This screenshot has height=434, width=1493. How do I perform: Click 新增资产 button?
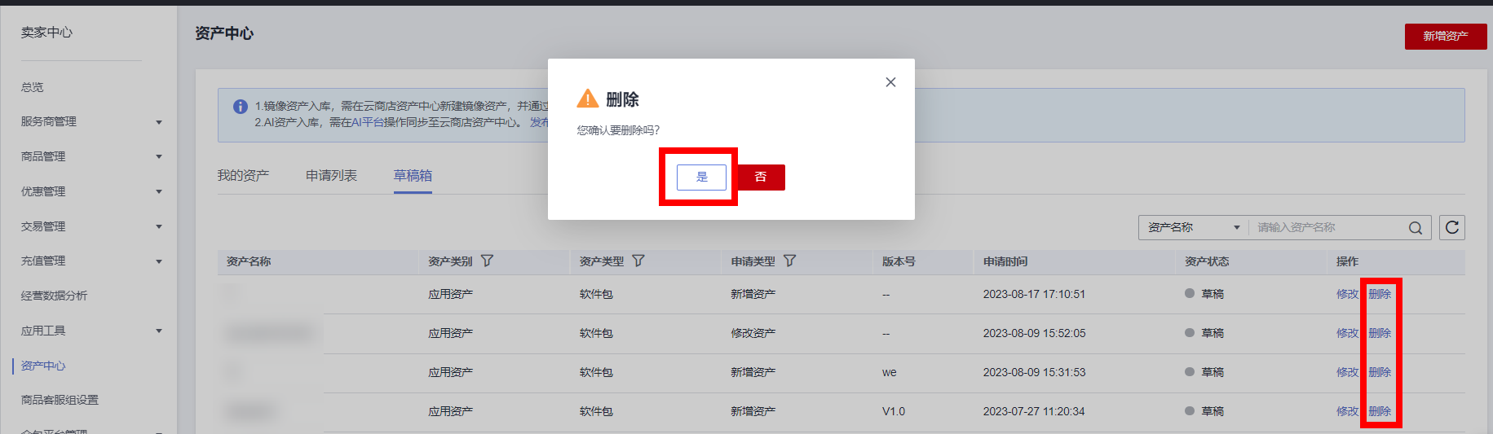1445,36
